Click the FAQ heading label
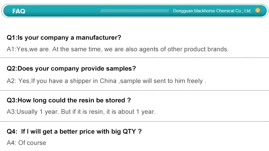Screen dimensions: 269x151 (19, 11)
